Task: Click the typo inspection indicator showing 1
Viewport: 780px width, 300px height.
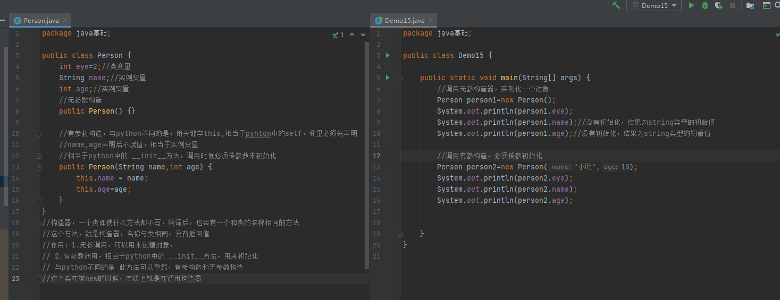Action: point(338,35)
